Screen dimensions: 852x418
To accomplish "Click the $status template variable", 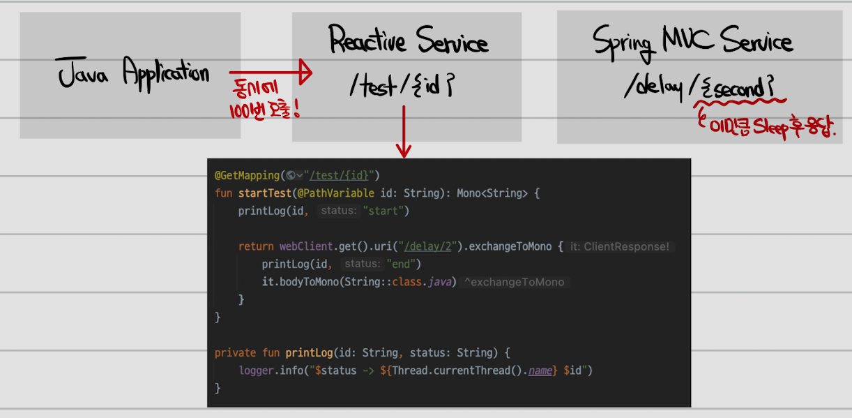I will [335, 371].
